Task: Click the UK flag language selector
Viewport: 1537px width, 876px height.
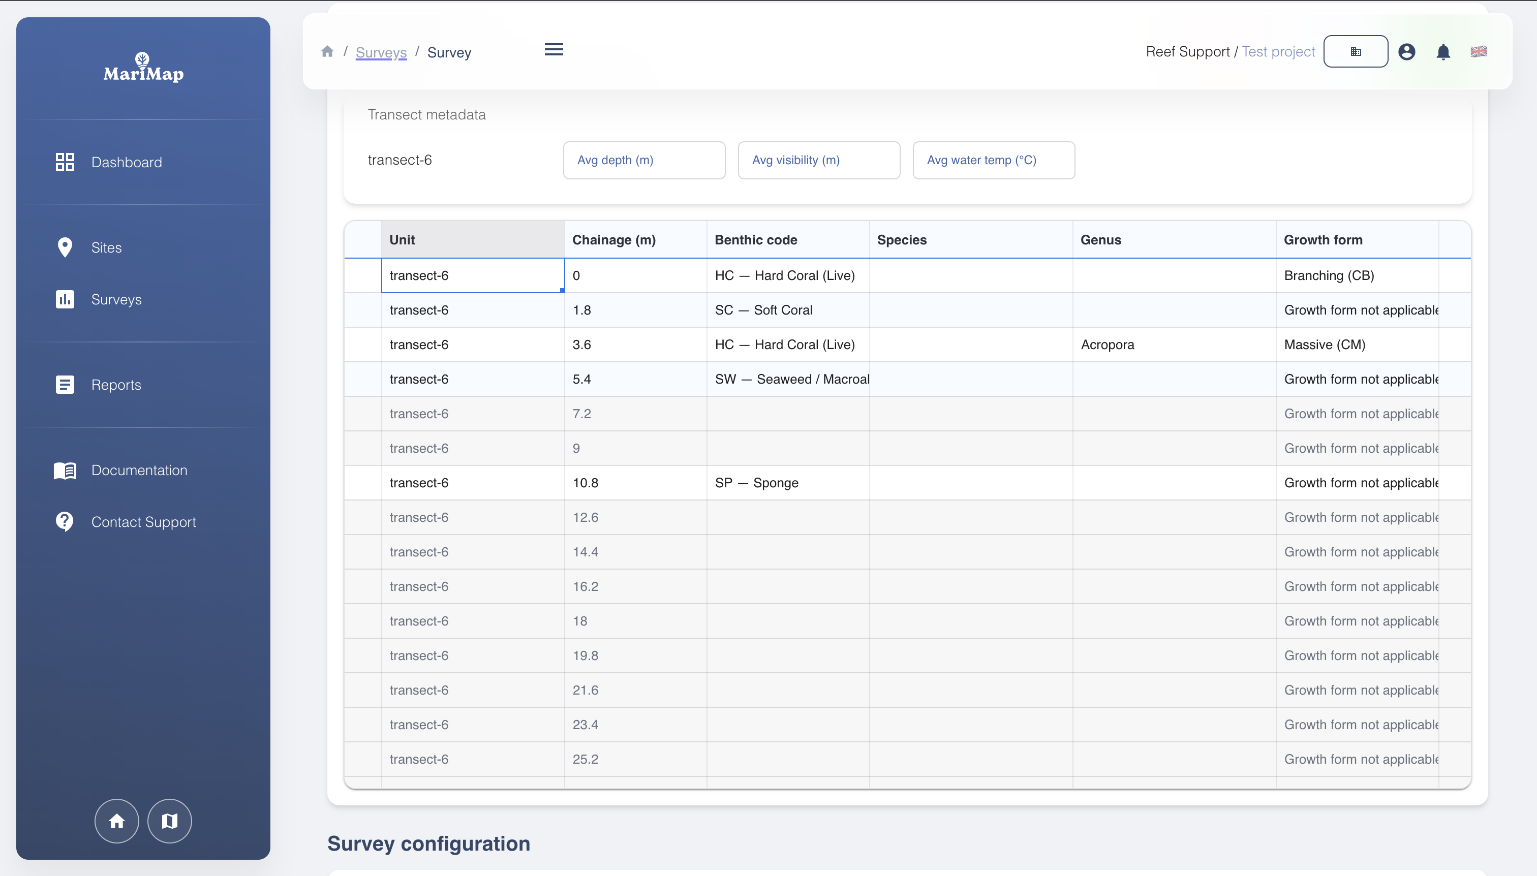Action: [1479, 52]
